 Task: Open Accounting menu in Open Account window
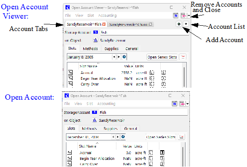[x=106, y=104]
